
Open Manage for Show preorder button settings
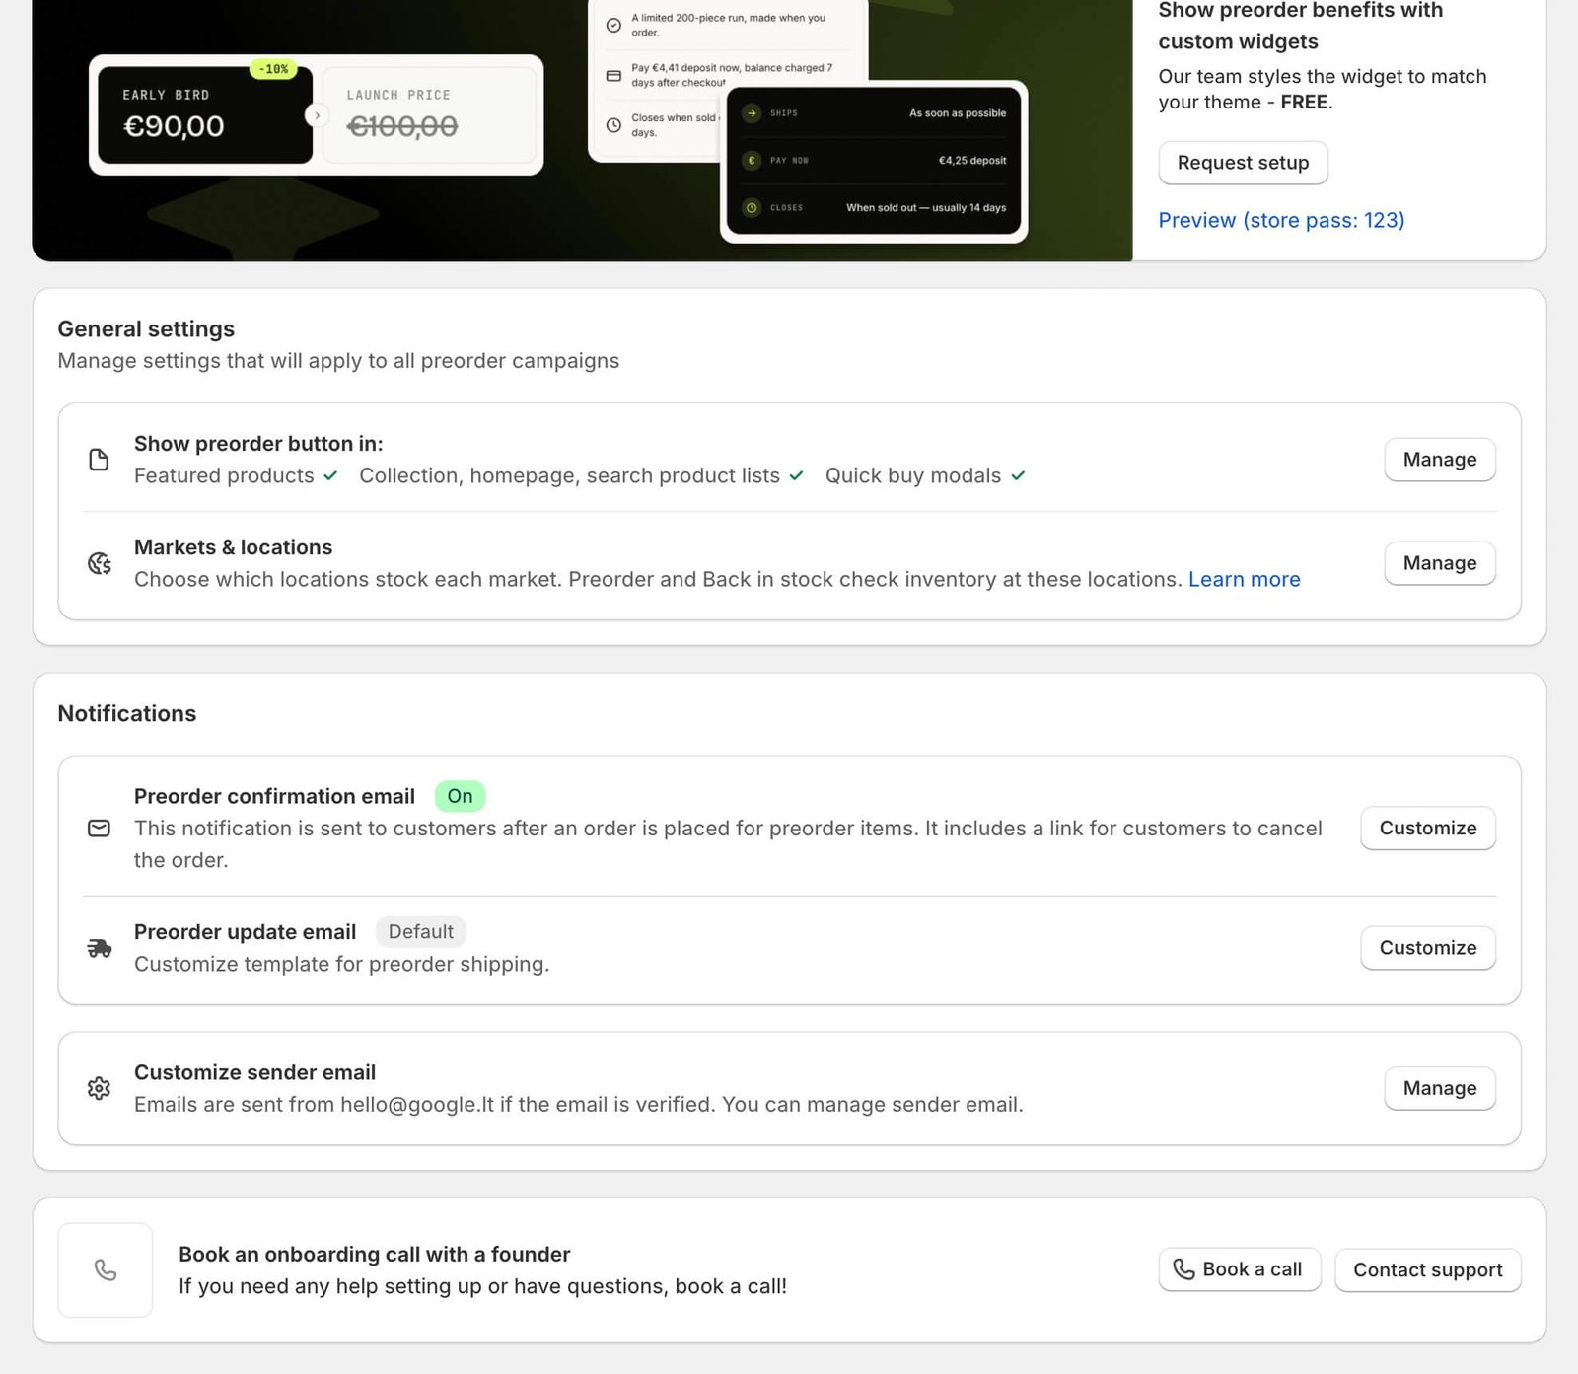click(x=1440, y=460)
